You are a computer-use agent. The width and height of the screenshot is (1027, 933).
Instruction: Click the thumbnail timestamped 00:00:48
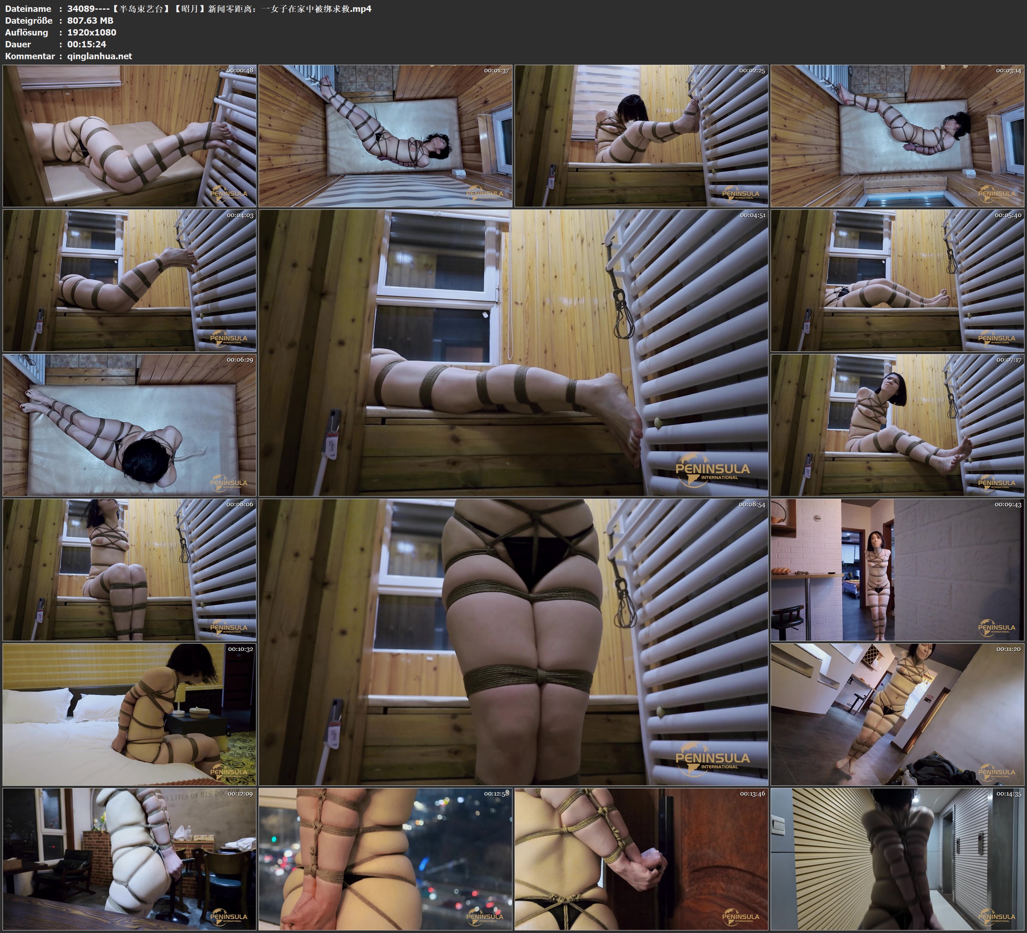point(129,135)
